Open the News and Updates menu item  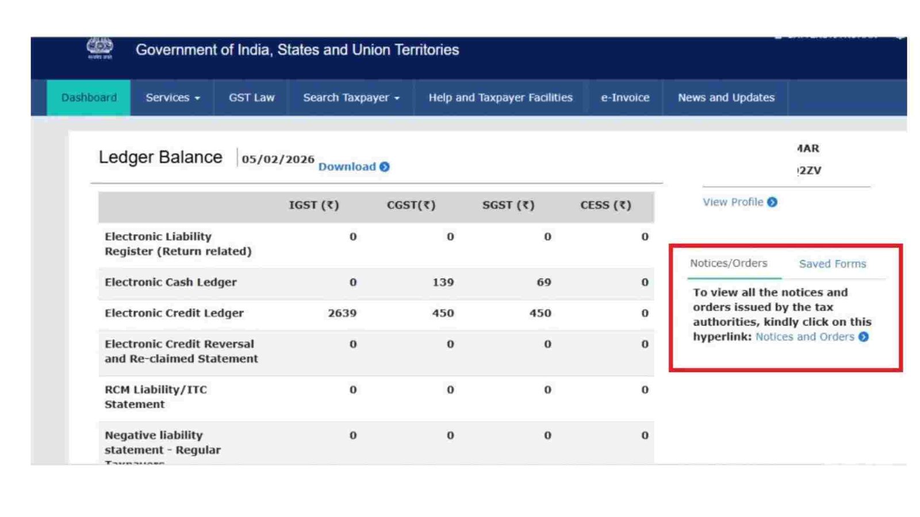coord(726,98)
